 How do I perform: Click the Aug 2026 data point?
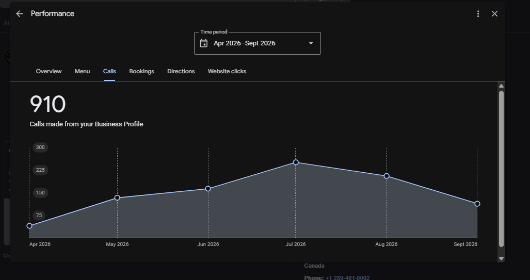pyautogui.click(x=387, y=176)
